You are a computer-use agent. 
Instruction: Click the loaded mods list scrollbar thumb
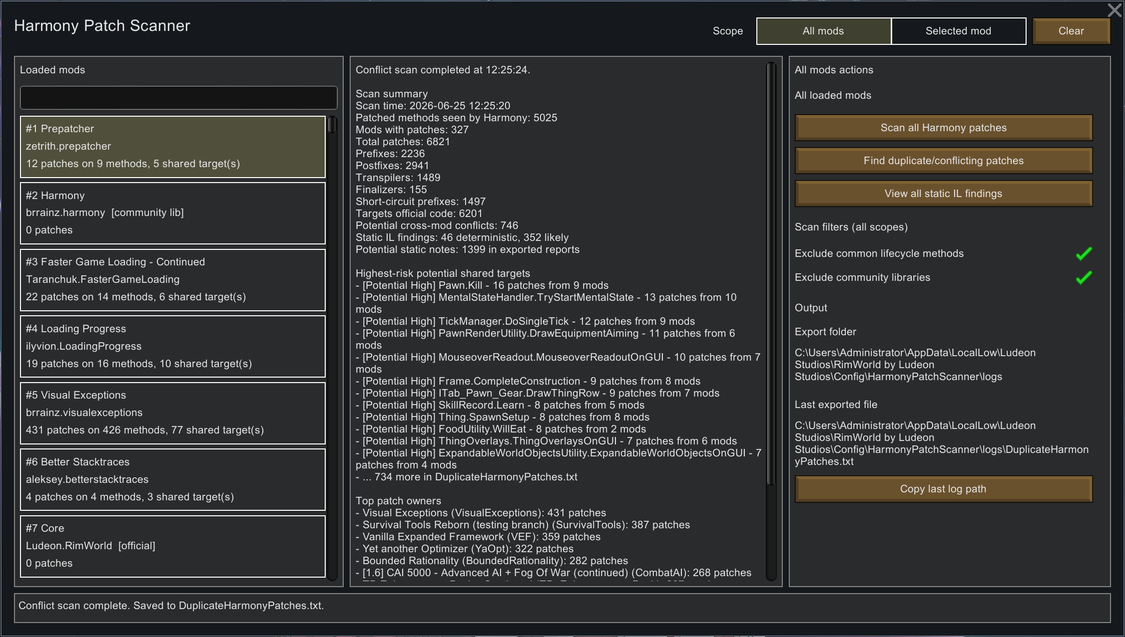point(332,125)
